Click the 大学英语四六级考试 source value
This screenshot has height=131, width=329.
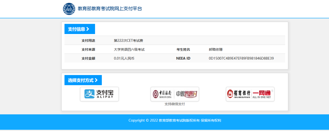click(x=129, y=50)
